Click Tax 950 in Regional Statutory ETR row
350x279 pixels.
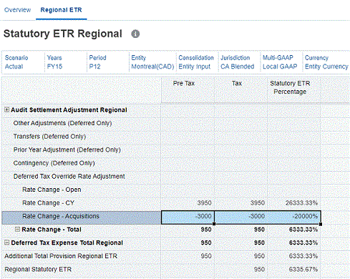click(241, 270)
